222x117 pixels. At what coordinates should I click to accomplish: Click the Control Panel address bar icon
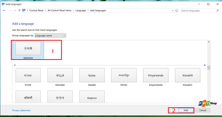pyautogui.click(x=24, y=10)
